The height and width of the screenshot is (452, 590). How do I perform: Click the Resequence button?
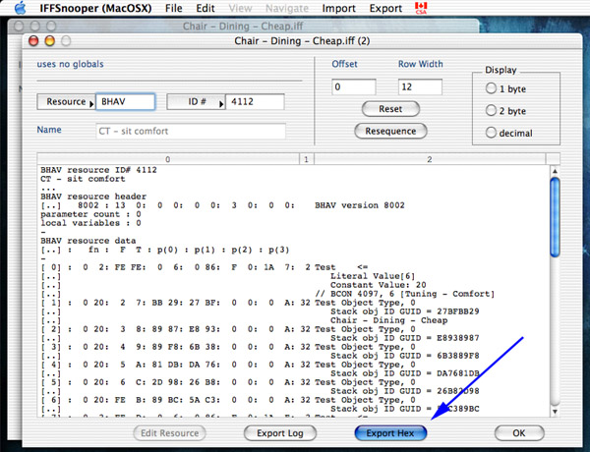click(390, 131)
